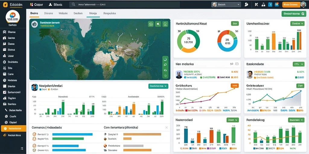This screenshot has width=309, height=154.
Task: Click the white flag icon in top bar
Action: coord(256,5)
